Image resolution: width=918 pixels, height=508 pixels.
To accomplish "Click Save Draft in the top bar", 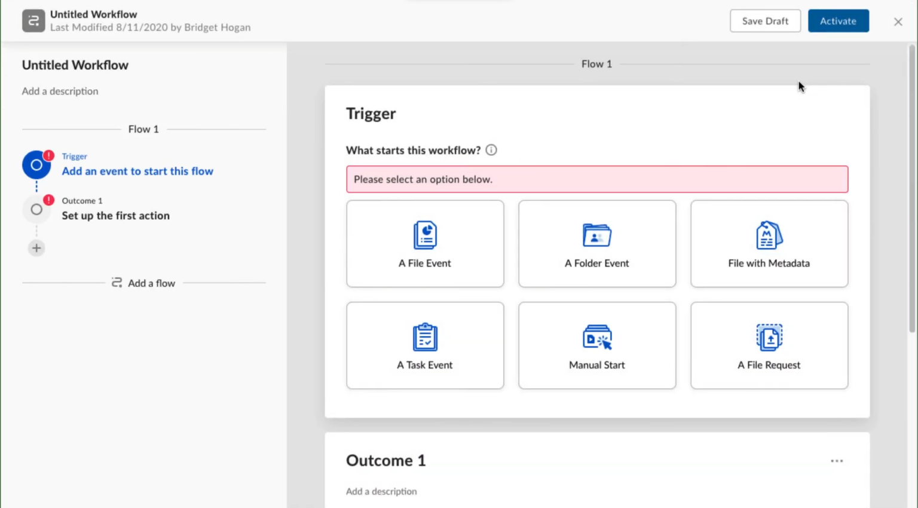I will click(x=765, y=21).
